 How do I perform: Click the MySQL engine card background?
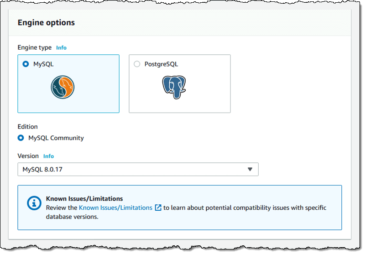pyautogui.click(x=68, y=84)
